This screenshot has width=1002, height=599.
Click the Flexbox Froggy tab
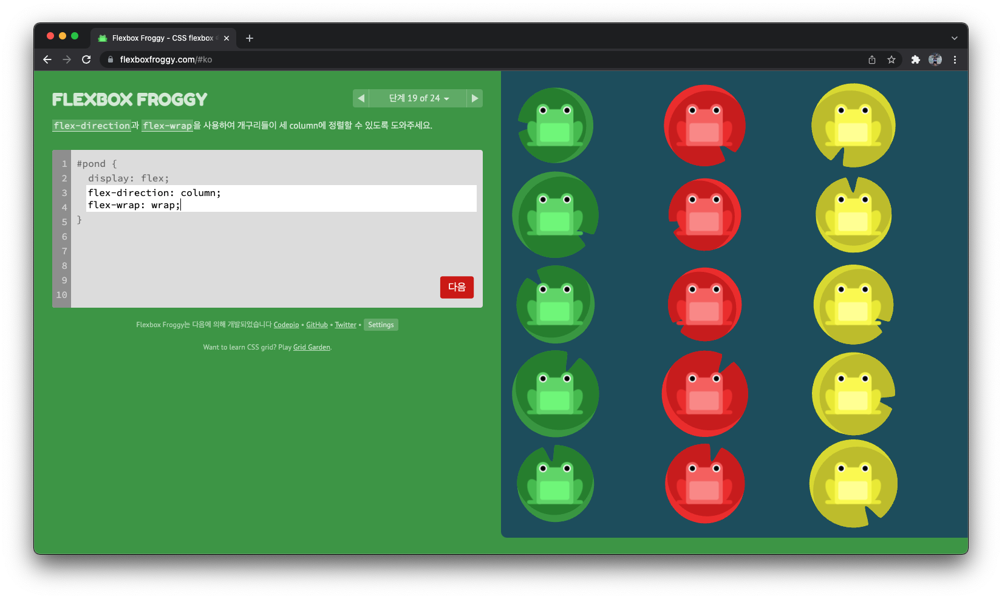(x=164, y=38)
